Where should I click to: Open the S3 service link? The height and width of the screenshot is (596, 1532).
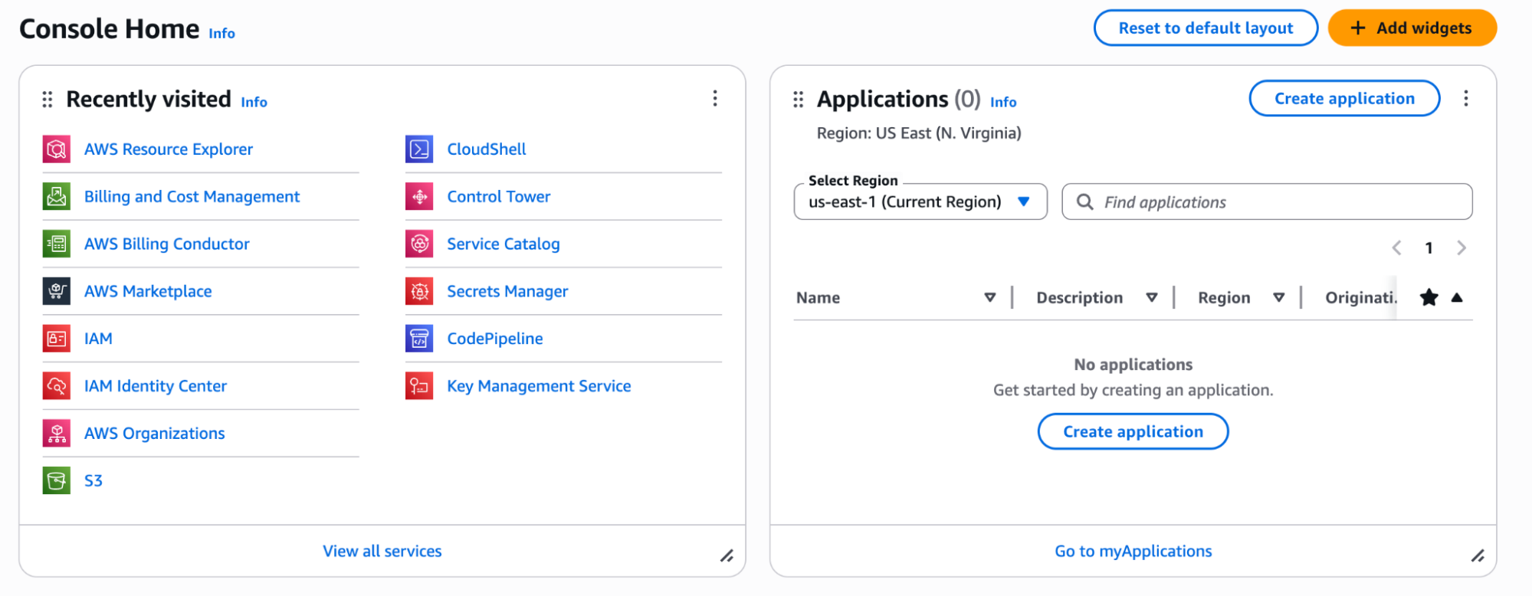93,481
